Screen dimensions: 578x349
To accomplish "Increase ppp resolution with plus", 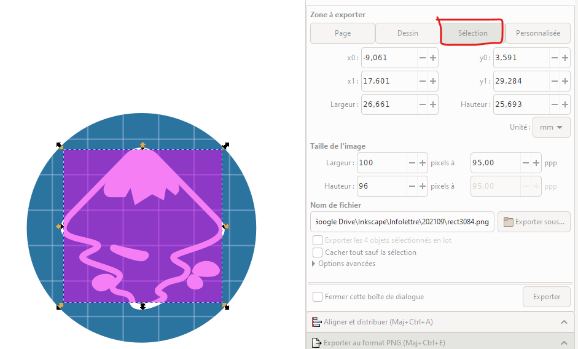I will pyautogui.click(x=536, y=163).
